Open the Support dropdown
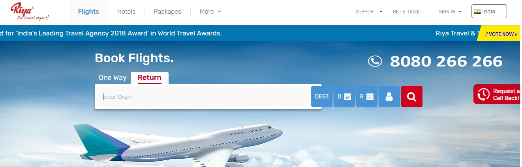 pos(369,12)
